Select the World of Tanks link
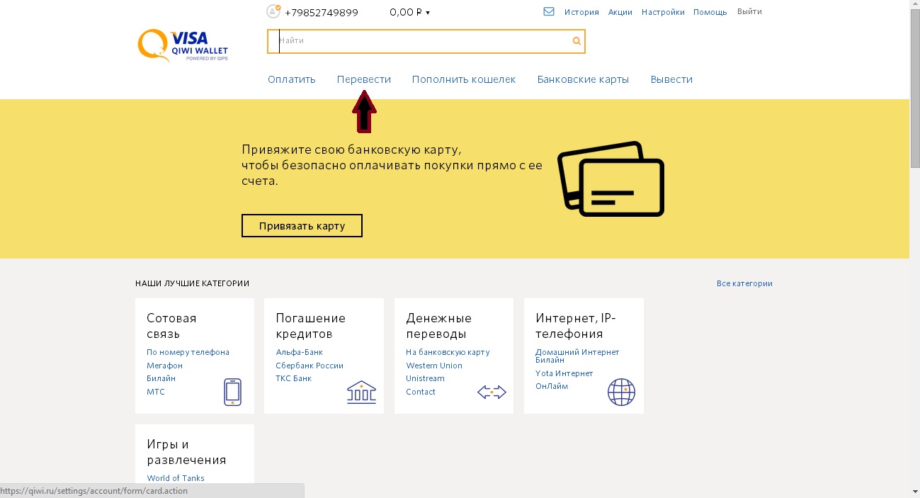 (x=176, y=478)
